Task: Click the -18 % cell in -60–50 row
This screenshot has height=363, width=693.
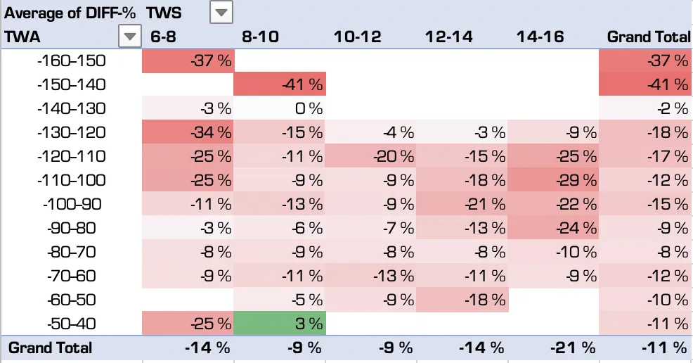Action: click(462, 300)
